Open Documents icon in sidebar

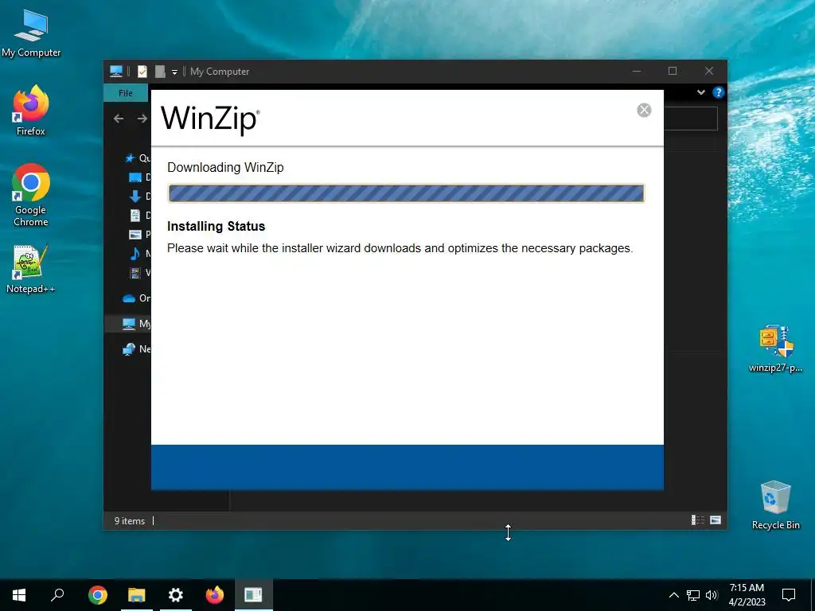click(x=135, y=215)
